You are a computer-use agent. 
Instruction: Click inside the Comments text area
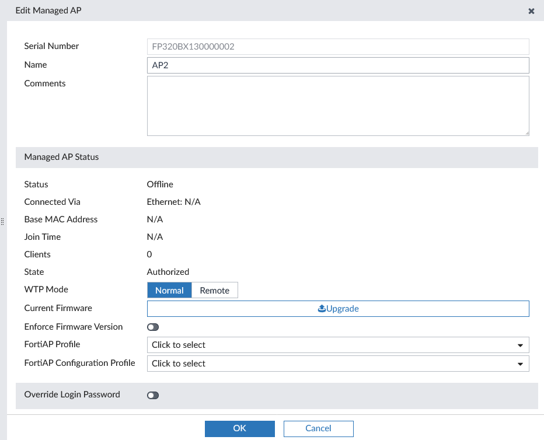click(x=338, y=105)
